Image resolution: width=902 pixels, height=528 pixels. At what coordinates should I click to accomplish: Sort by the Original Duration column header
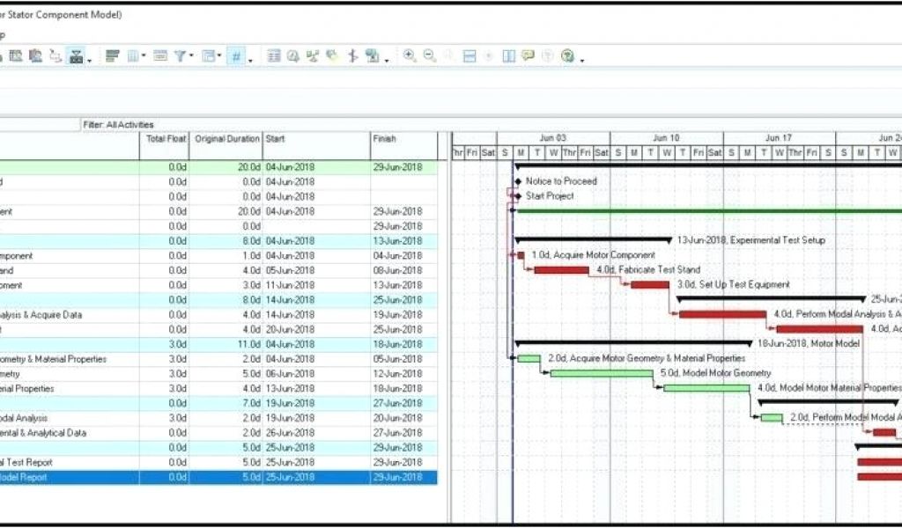pos(226,139)
